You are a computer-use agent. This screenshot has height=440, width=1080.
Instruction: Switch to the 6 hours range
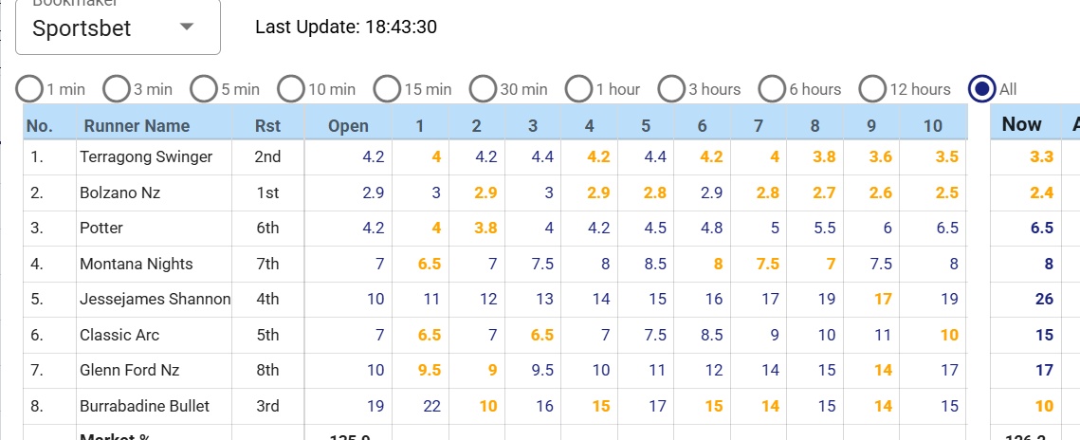point(772,89)
